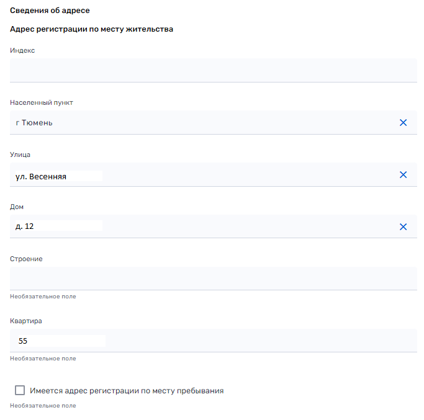Clear the 'ул. Весенняя' street value
Viewport: 424px width, 420px height.
tap(403, 175)
